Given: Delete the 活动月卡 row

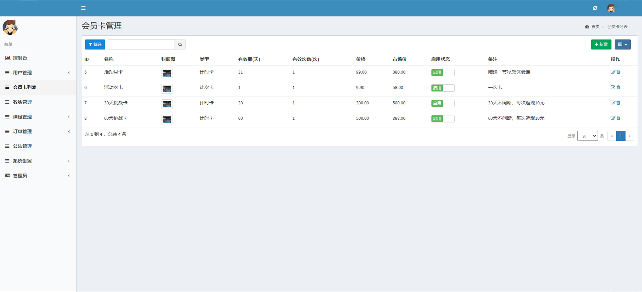Looking at the screenshot, I should point(619,72).
